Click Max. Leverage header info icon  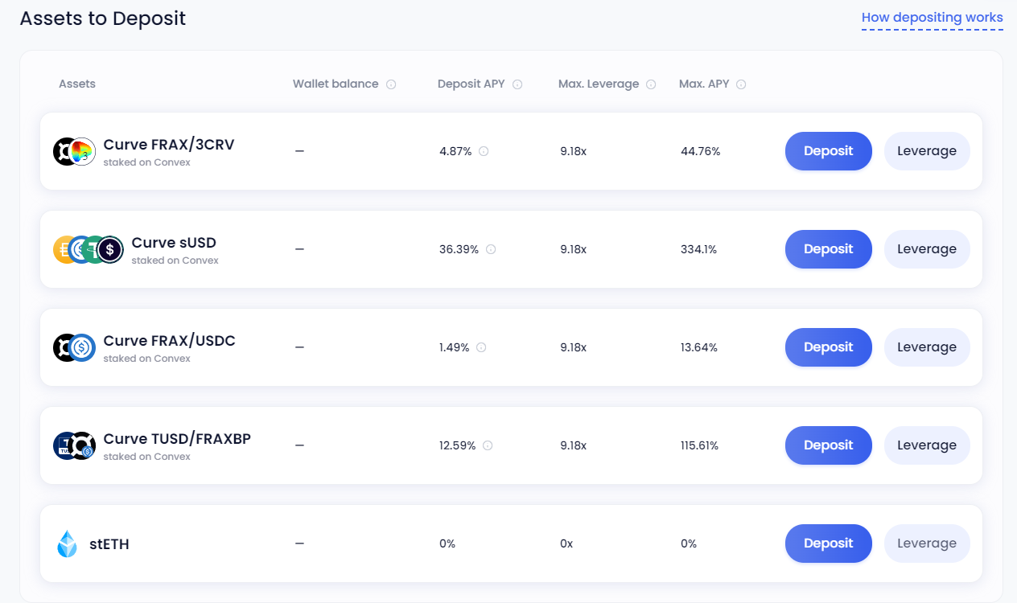(x=651, y=84)
